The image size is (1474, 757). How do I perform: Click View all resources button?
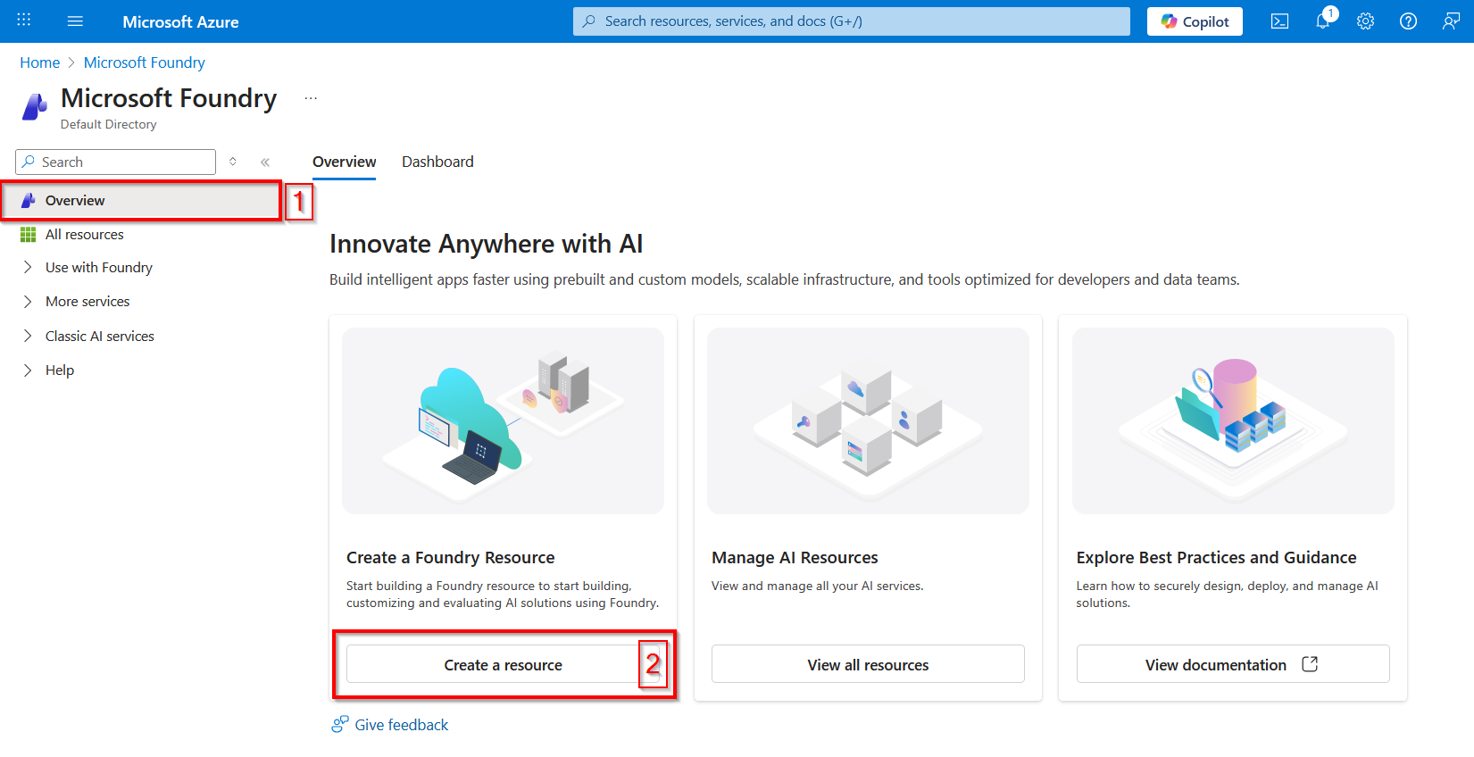[x=868, y=665]
